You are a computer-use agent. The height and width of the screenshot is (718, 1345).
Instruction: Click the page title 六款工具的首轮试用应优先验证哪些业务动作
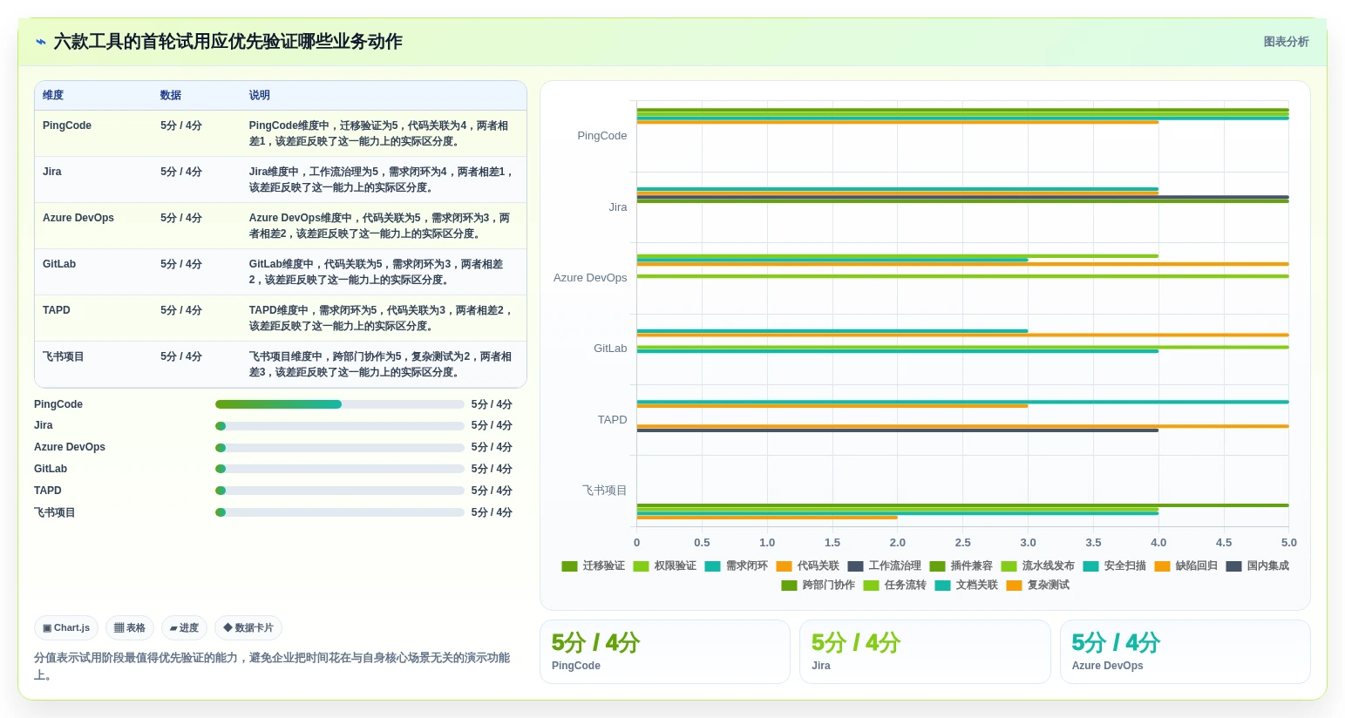pos(228,42)
